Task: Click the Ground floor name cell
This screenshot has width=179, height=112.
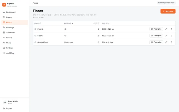Action: point(43,42)
